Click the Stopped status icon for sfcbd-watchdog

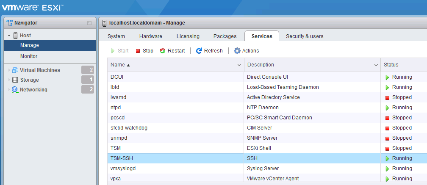(387, 128)
